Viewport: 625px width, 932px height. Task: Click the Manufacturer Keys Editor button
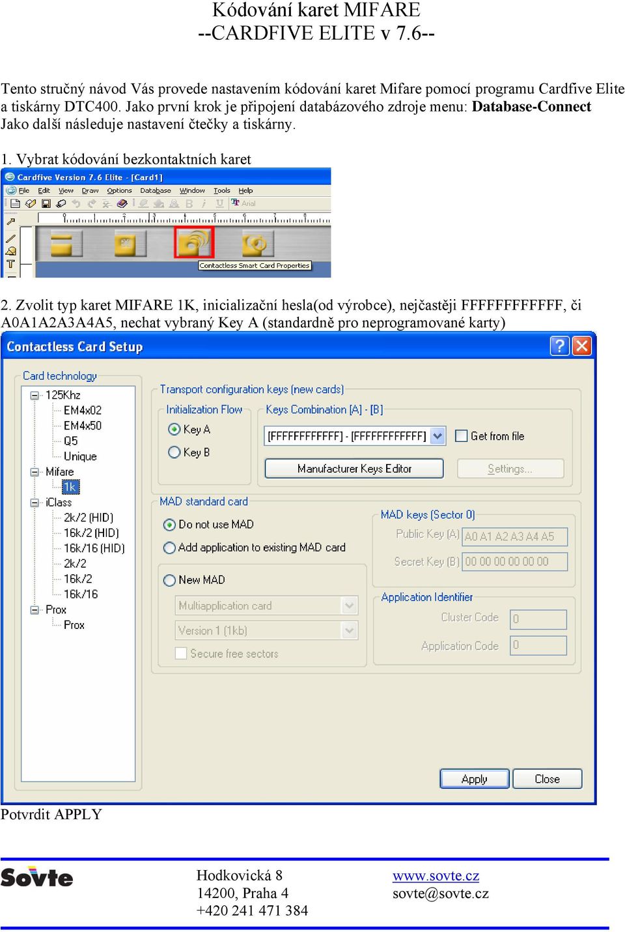(x=354, y=469)
